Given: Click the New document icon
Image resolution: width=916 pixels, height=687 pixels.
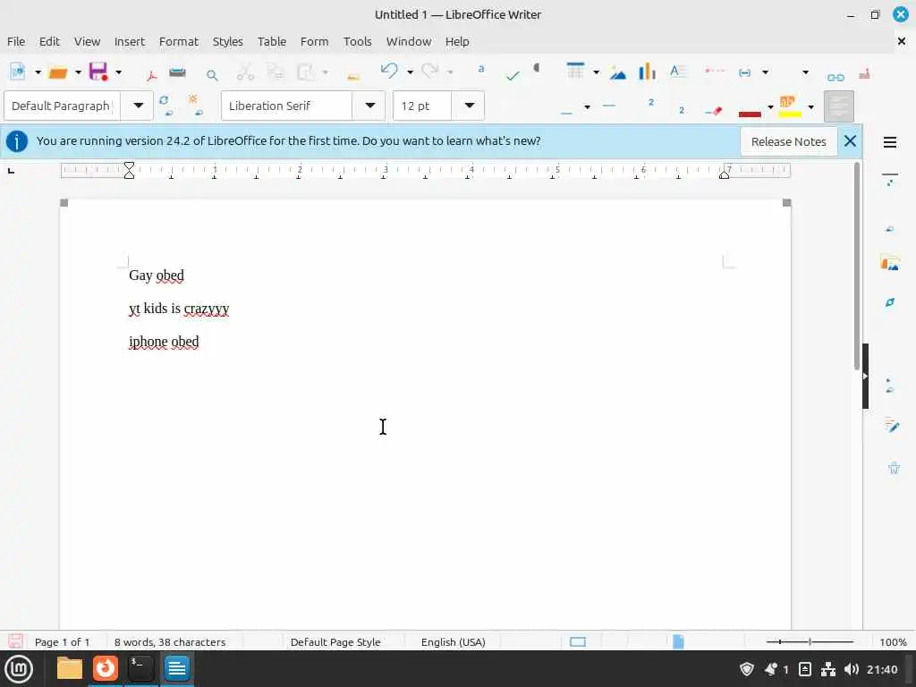Looking at the screenshot, I should coord(18,72).
